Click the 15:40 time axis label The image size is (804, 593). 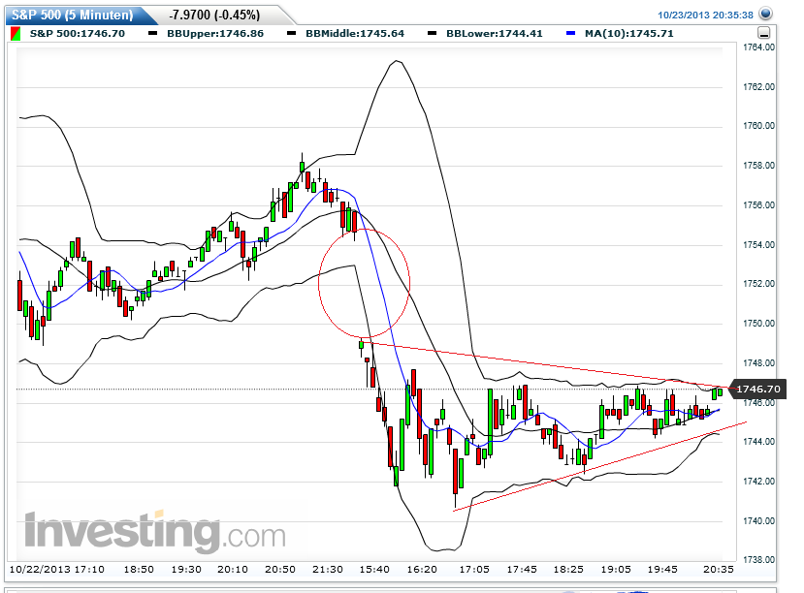coord(374,570)
